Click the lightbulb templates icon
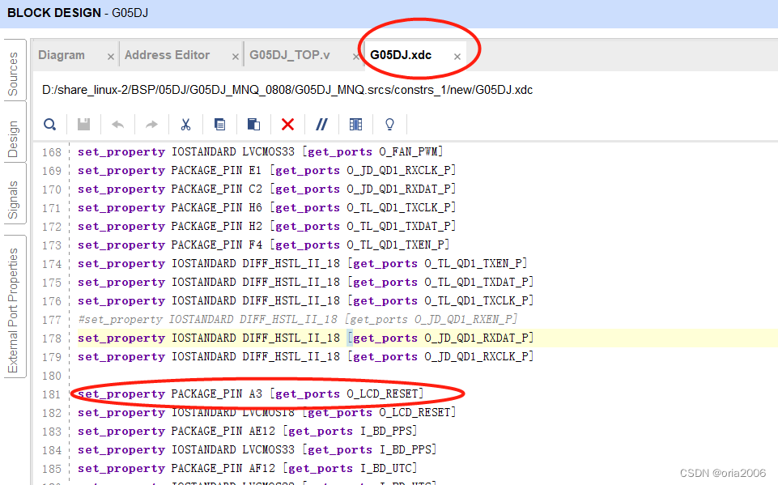This screenshot has width=778, height=485. point(389,124)
